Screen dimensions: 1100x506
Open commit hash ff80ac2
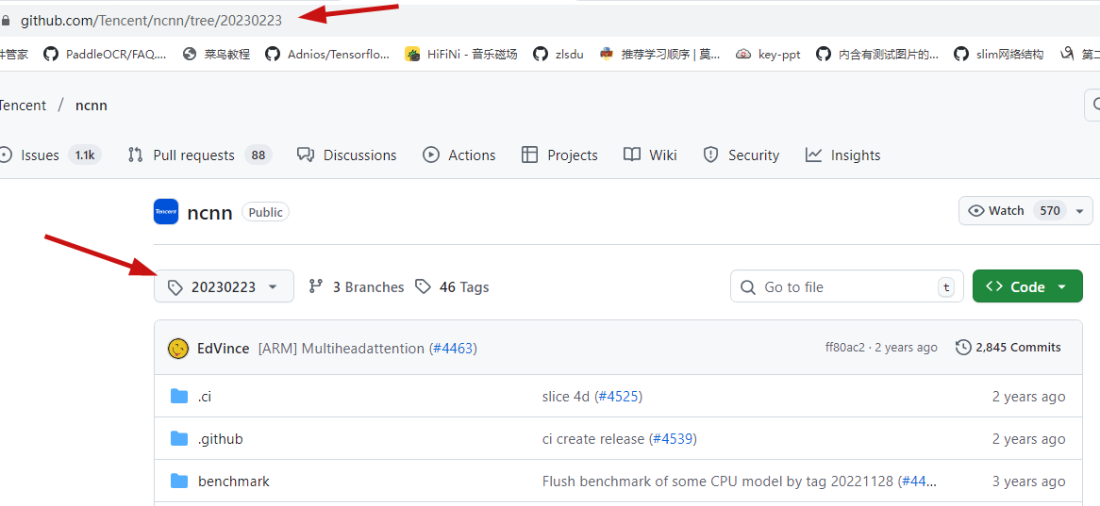[x=845, y=348]
